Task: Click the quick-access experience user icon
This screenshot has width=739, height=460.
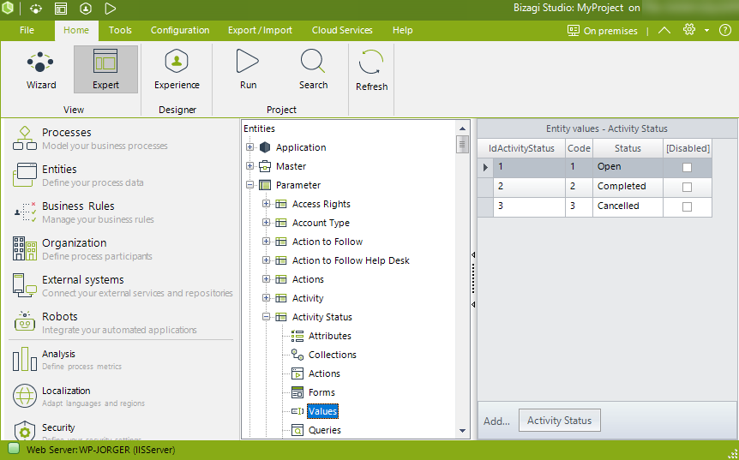Action: point(86,9)
